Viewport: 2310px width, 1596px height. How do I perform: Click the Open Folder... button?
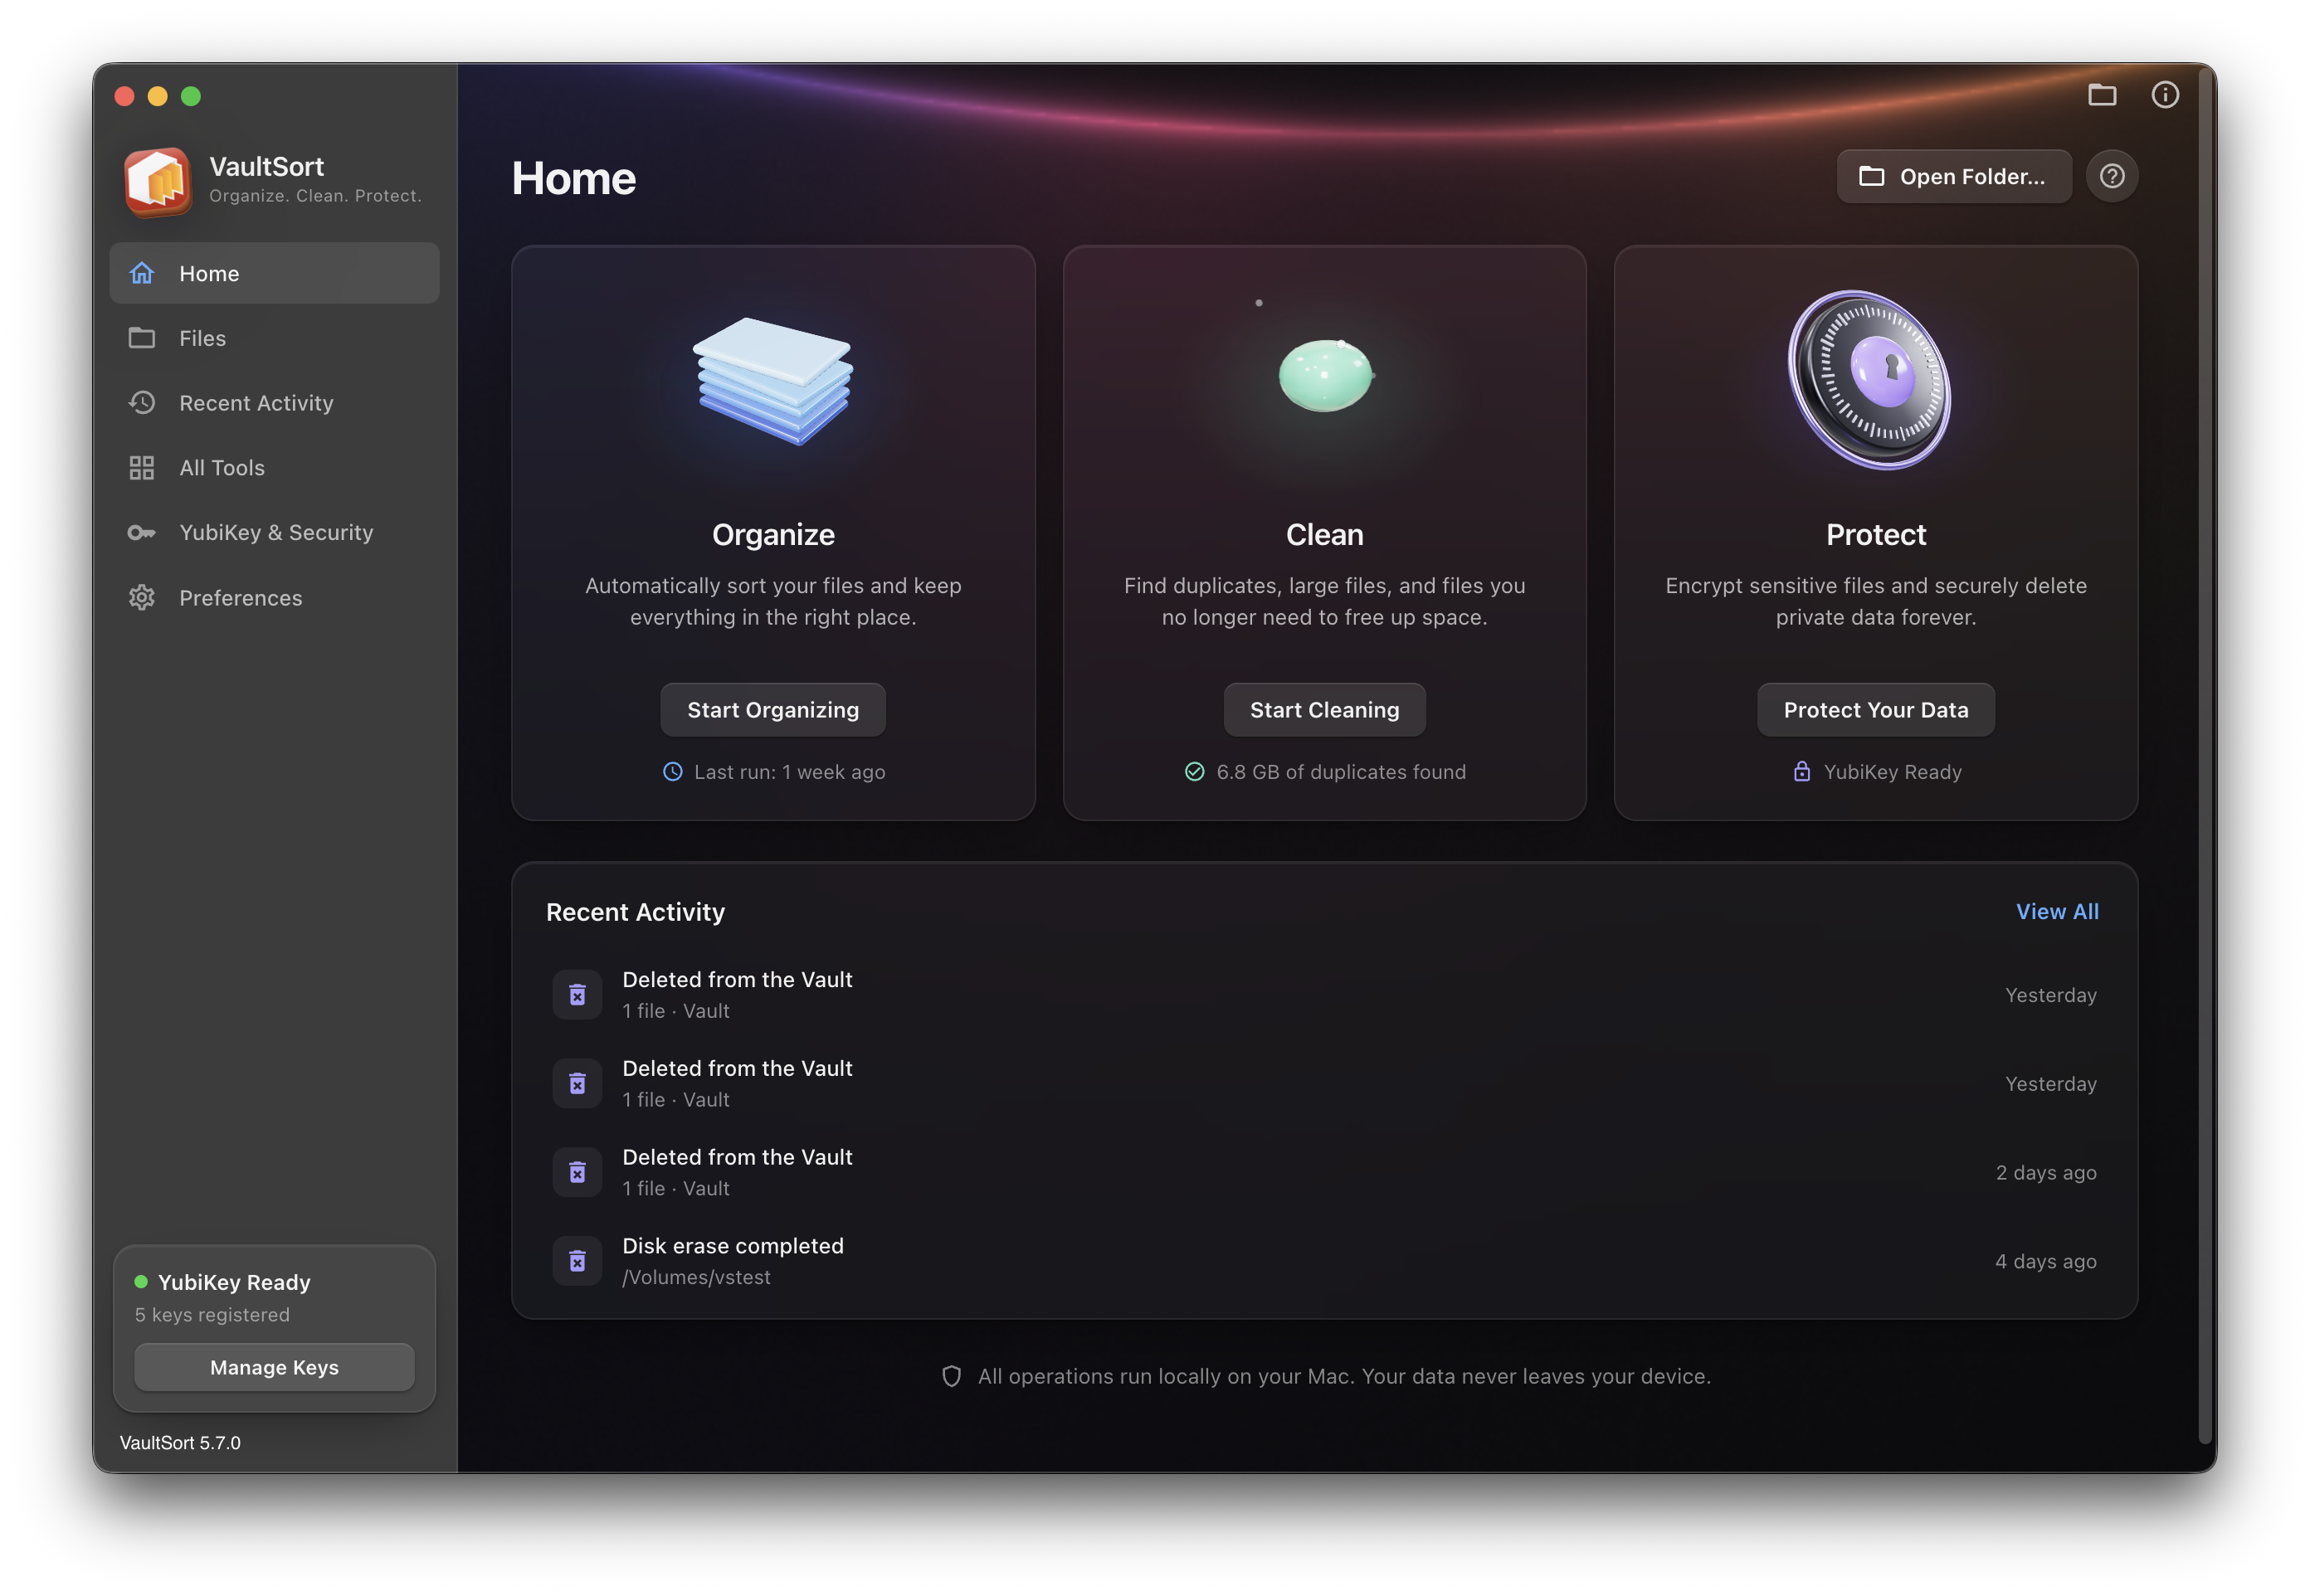pyautogui.click(x=1953, y=176)
